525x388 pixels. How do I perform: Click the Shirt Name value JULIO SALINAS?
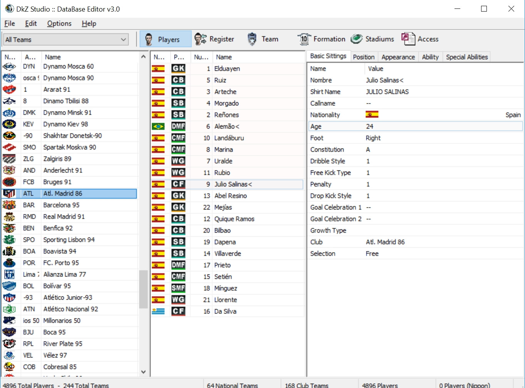click(x=387, y=92)
